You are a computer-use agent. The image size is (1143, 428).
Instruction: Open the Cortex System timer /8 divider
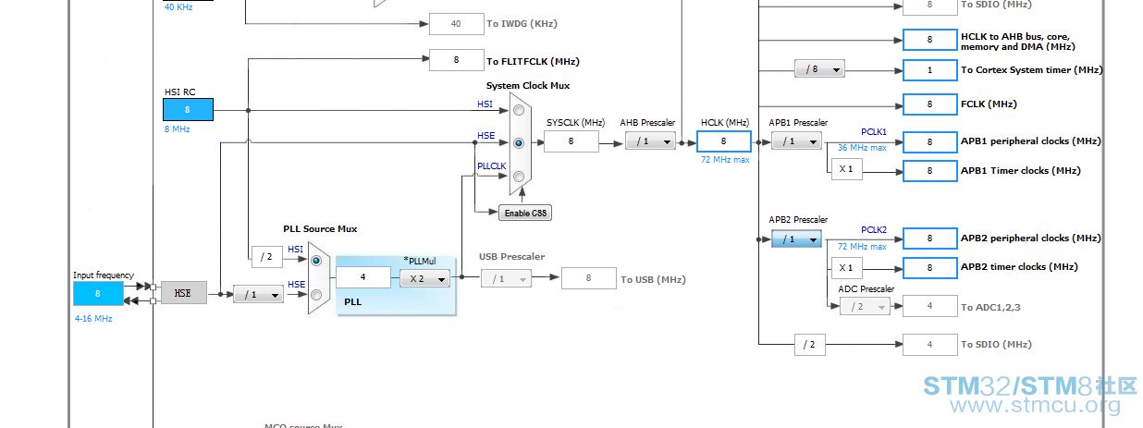pos(819,68)
